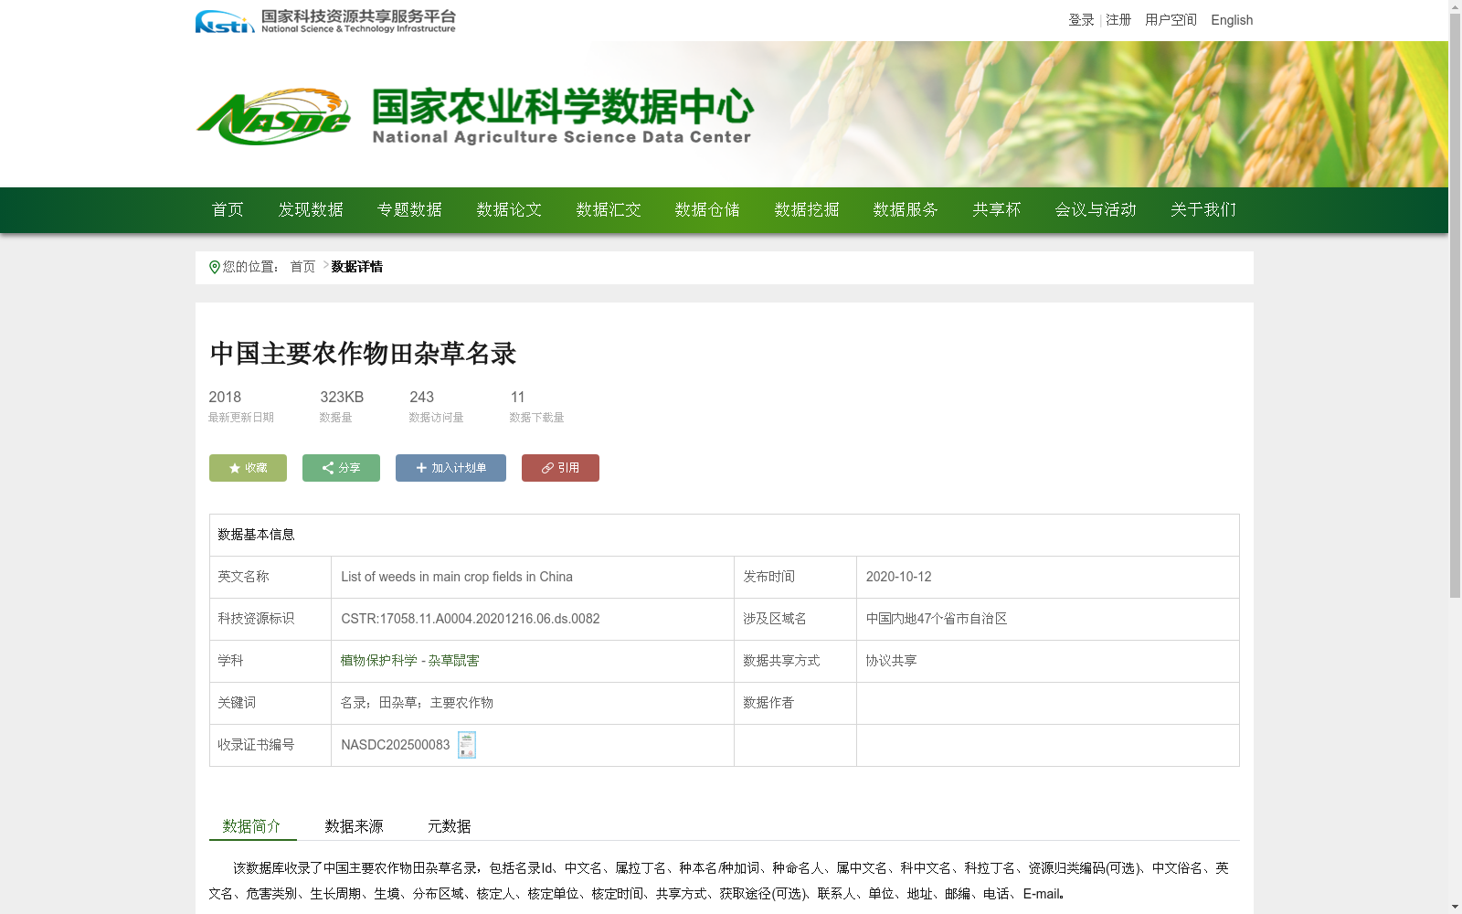This screenshot has width=1462, height=914.
Task: Click the 协议共享 sharing mode value
Action: [x=891, y=661]
